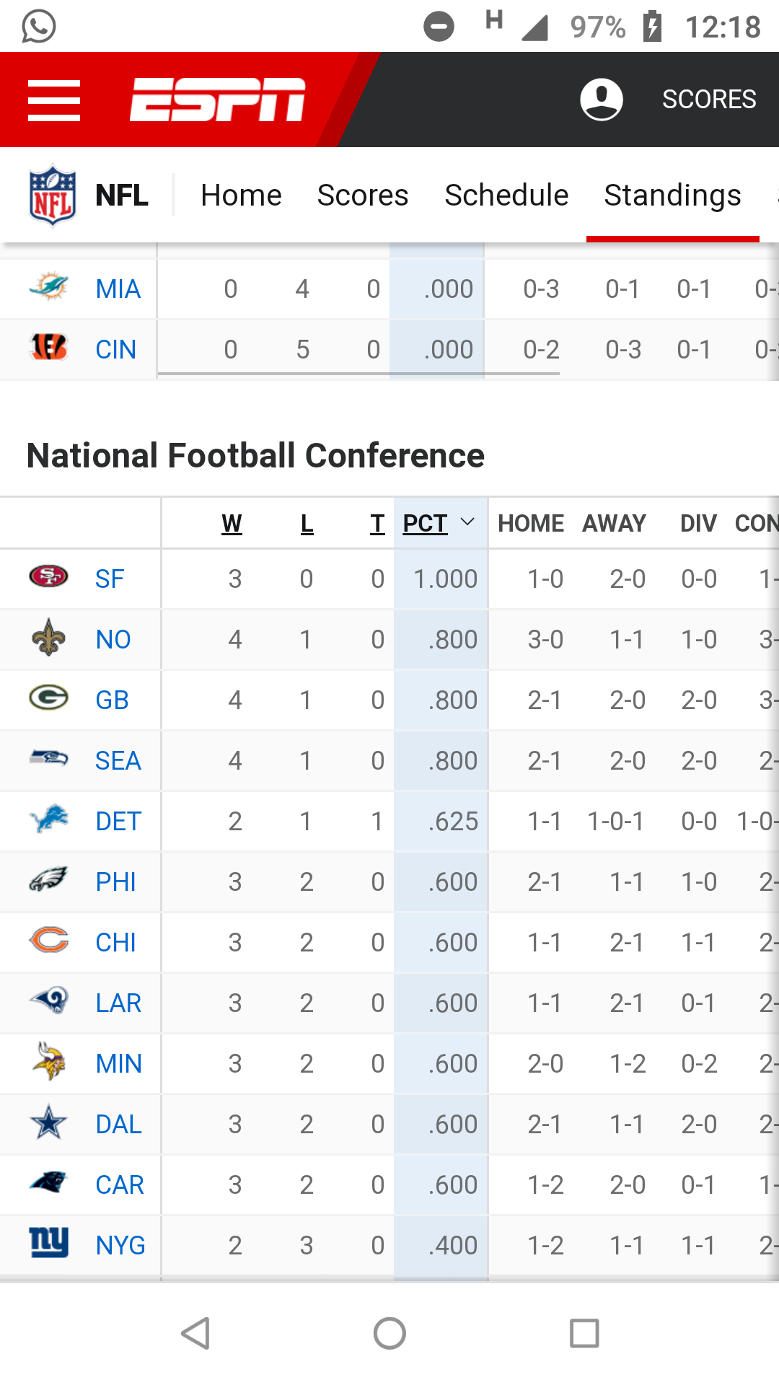Tap the ESPN logo

pyautogui.click(x=217, y=100)
